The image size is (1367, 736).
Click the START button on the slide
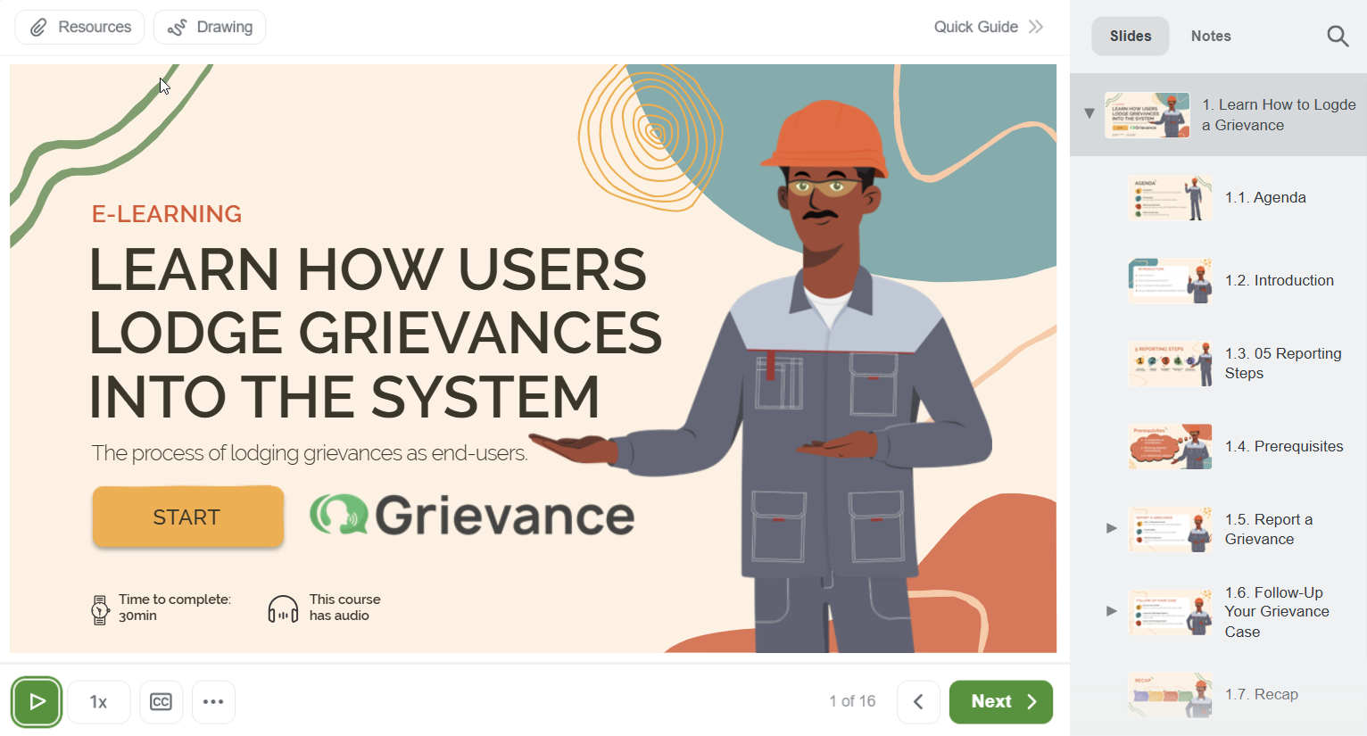tap(187, 517)
